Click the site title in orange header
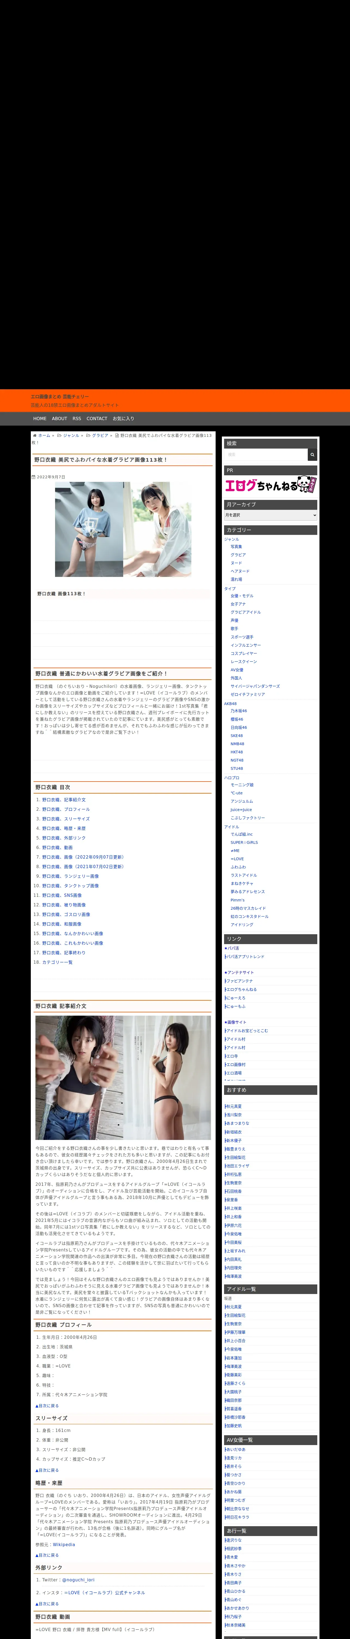Viewport: 350px width, 1639px height. [60, 396]
